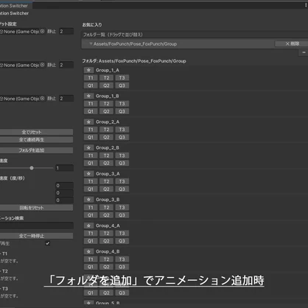The width and height of the screenshot is (308, 308).
Task: Click Q1 button under Group_4_B
Action: coord(91,267)
